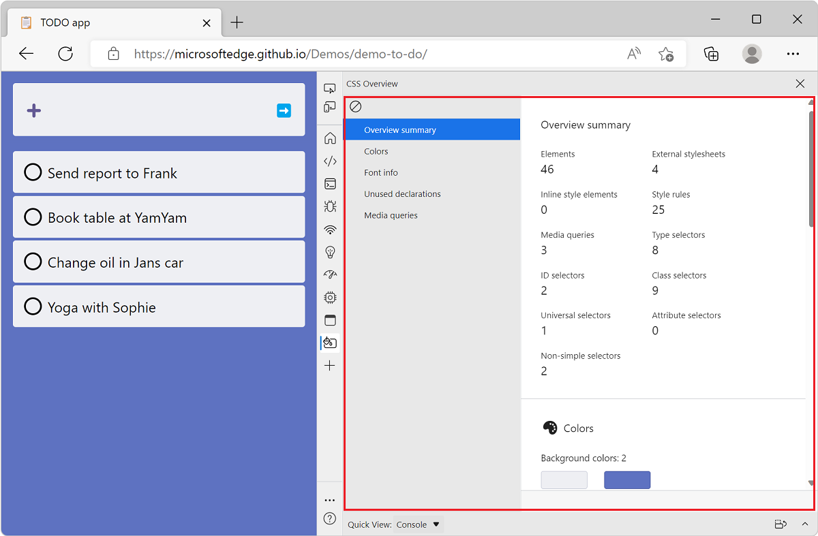Screen dimensions: 818x536
Task: Open the Memory chip icon
Action: coord(329,297)
